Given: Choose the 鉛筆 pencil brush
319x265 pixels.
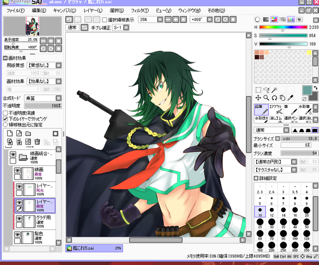Looking at the screenshot, I should [261, 110].
